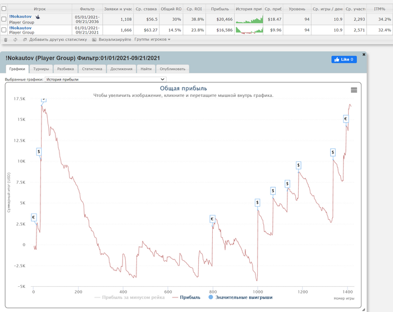Click the shark icon next to !Nokautov
This screenshot has height=312, width=393.
(38, 17)
